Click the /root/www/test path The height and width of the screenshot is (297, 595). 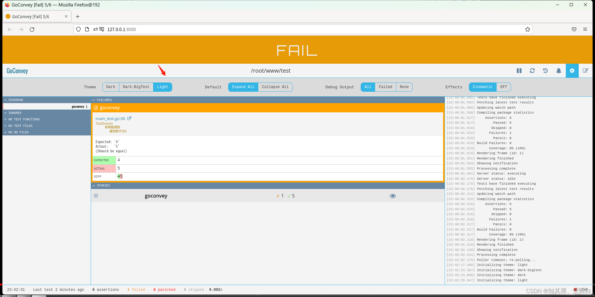pos(271,71)
